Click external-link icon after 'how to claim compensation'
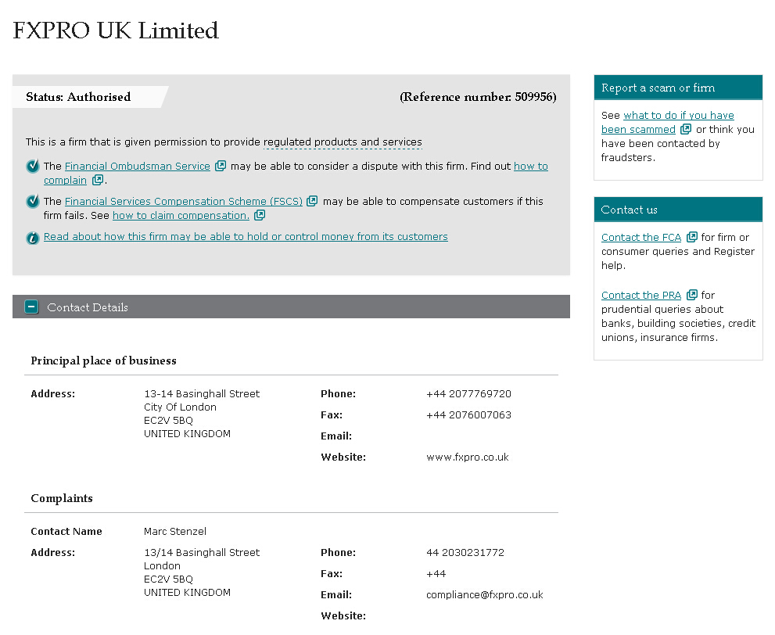The image size is (775, 635). [x=260, y=215]
